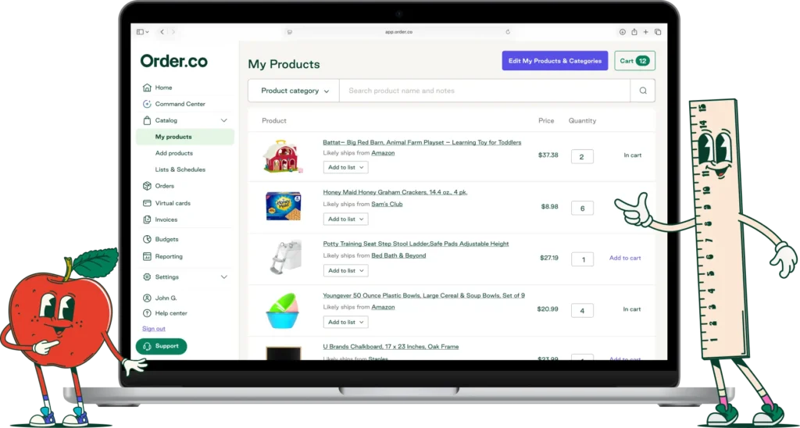Click the search magnifier icon
Viewport: 800px width, 428px height.
(643, 91)
